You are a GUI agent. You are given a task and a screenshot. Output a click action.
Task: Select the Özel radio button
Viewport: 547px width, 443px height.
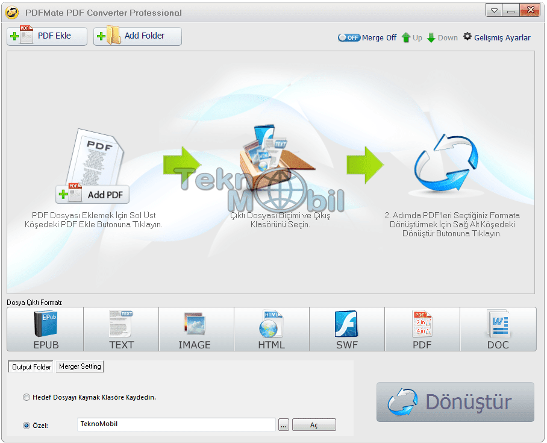point(27,426)
